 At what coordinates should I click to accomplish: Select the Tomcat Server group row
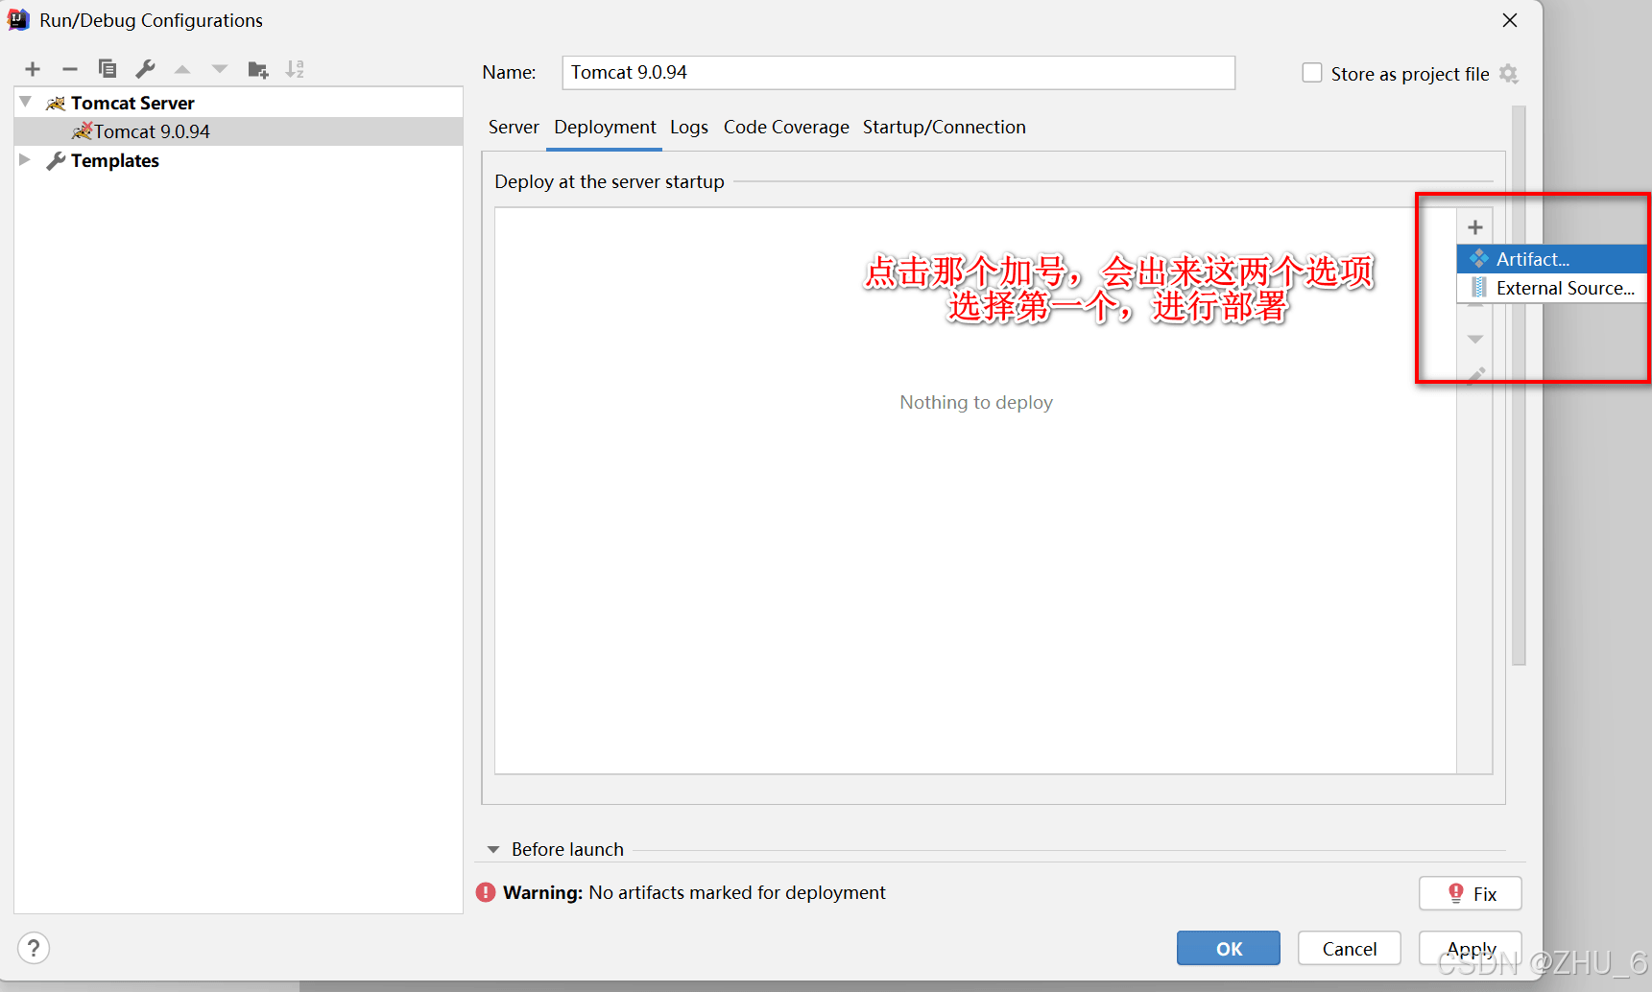pos(239,103)
